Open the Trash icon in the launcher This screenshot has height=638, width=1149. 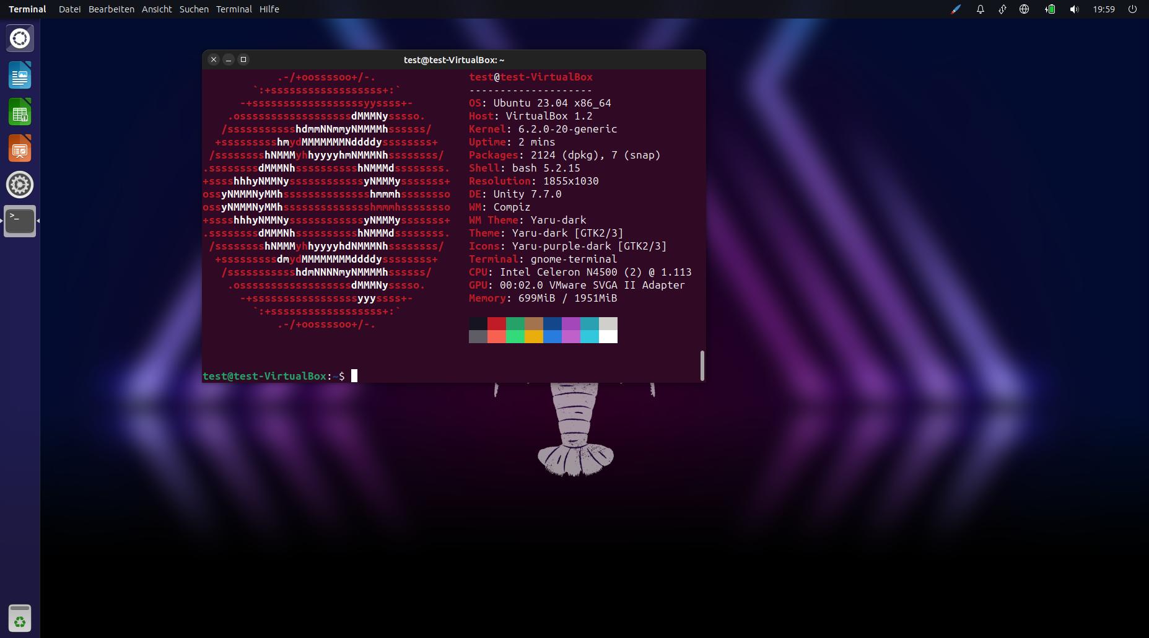(x=20, y=618)
